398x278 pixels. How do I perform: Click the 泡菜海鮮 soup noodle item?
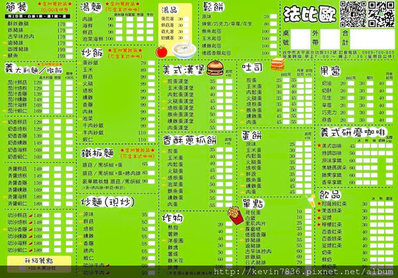(x=93, y=39)
